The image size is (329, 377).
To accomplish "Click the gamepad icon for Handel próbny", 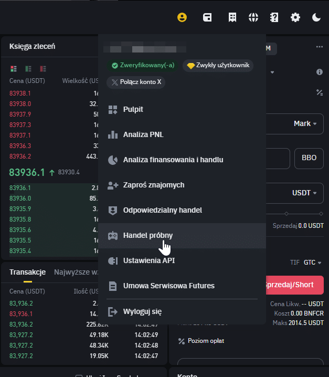I will pyautogui.click(x=113, y=236).
